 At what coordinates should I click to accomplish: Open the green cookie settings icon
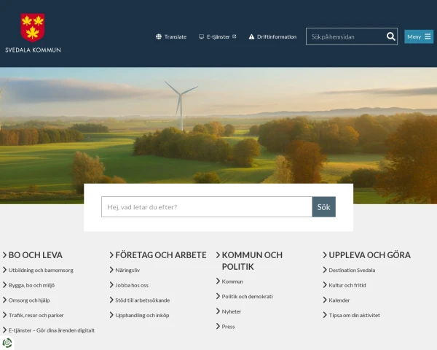7,343
